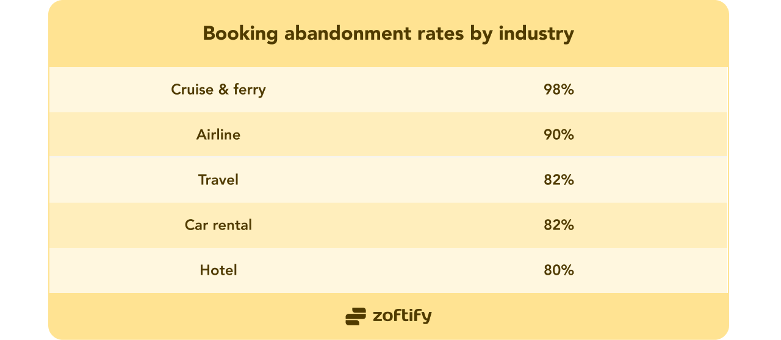This screenshot has width=781, height=340.
Task: Click the Zoftify logo icon
Action: tap(356, 316)
